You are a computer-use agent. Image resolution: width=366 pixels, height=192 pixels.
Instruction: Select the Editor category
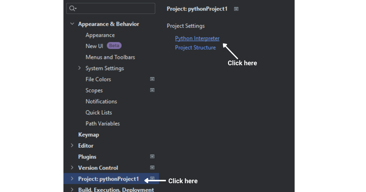click(x=86, y=146)
